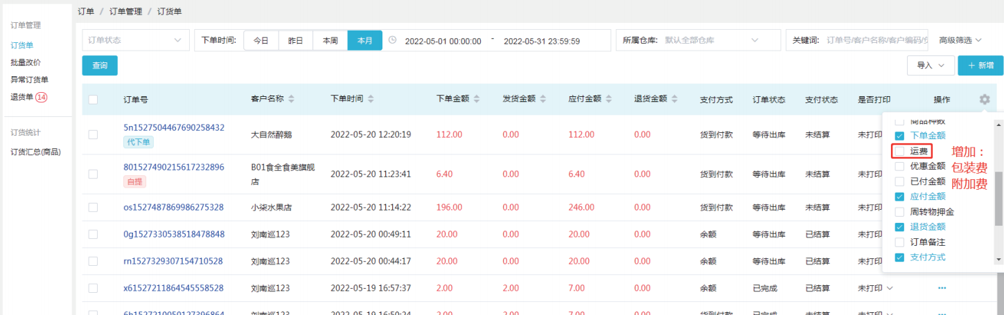Screen dimensions: 1004x315
Task: Click the column list scrollbar thumb
Action: pyautogui.click(x=998, y=199)
